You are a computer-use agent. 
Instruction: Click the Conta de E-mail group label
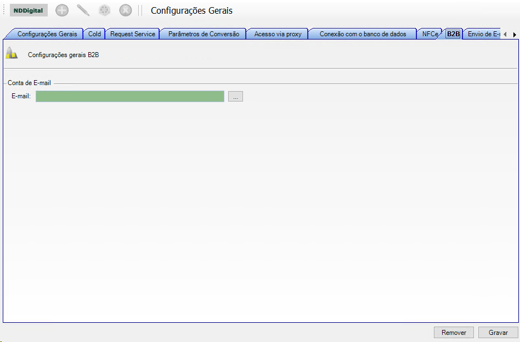pos(29,83)
